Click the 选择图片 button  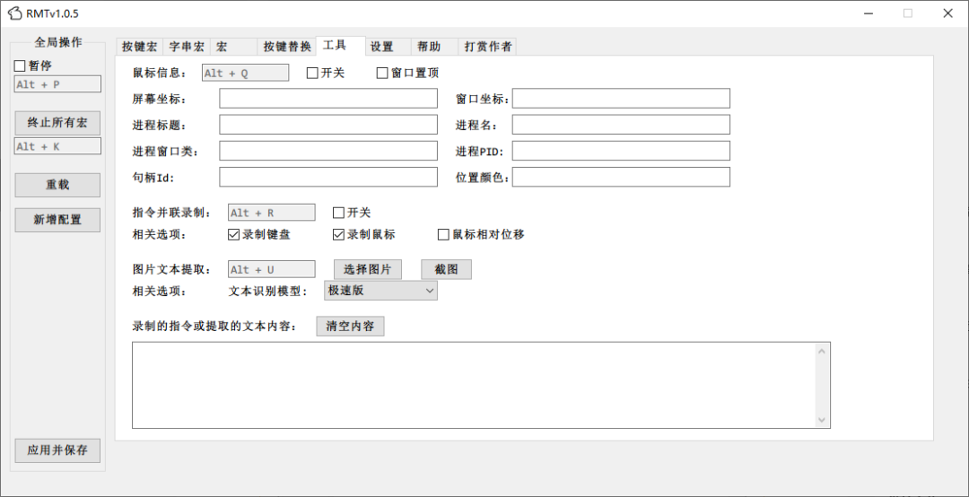(368, 269)
